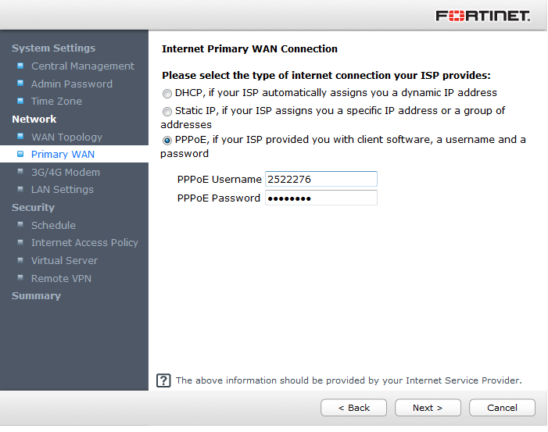
Task: Click the bullet icon beside 3G/4G Modem
Action: (20, 172)
